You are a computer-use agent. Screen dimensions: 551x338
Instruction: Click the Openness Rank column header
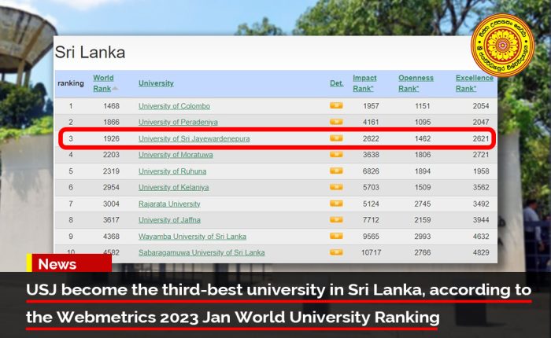tap(416, 83)
